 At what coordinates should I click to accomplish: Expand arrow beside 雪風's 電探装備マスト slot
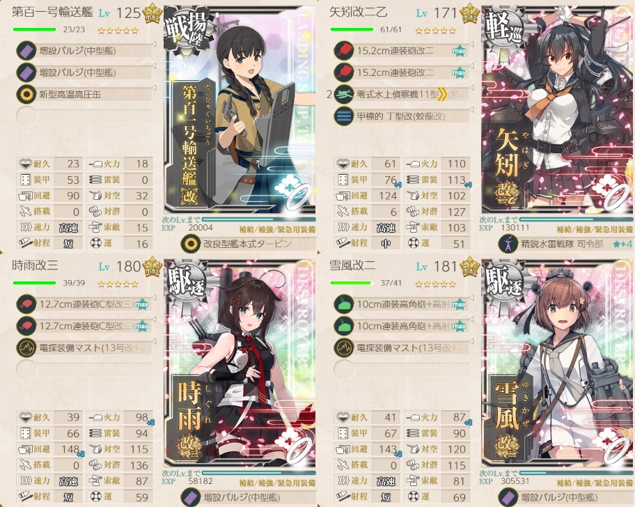[471, 341]
